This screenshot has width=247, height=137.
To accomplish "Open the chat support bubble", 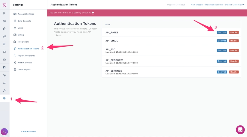I will pos(240,130).
